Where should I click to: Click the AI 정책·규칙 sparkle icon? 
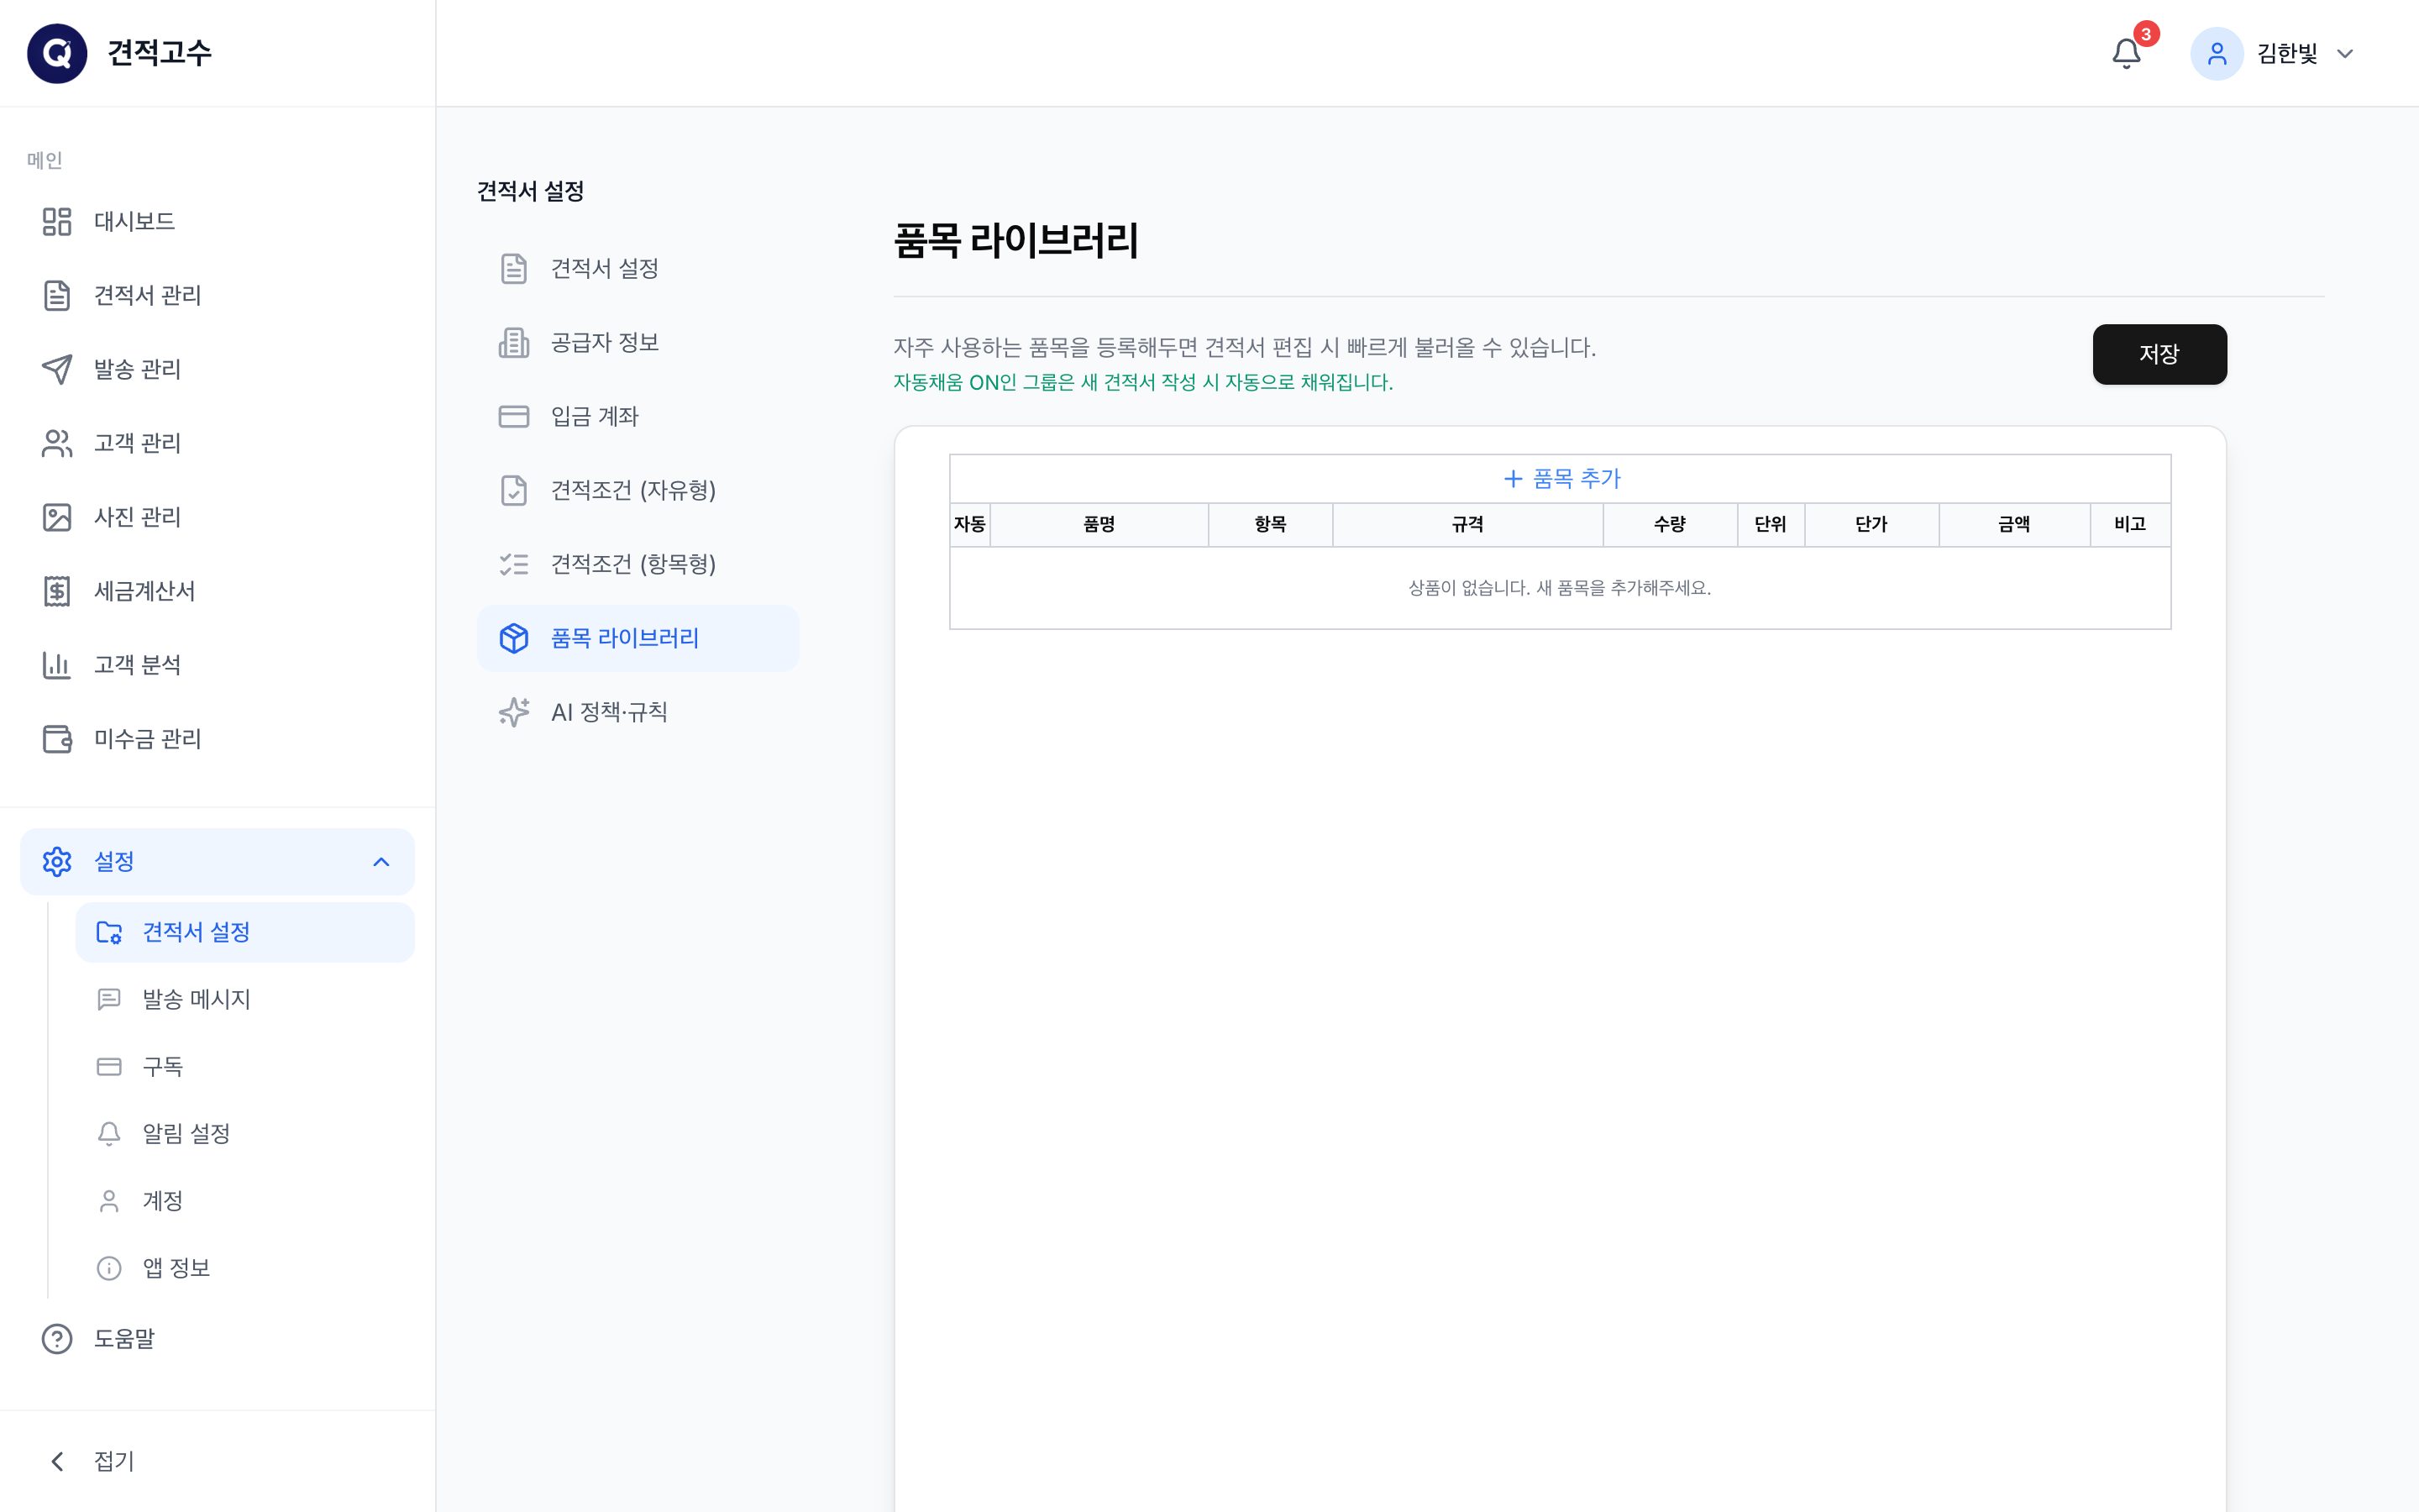pos(514,712)
